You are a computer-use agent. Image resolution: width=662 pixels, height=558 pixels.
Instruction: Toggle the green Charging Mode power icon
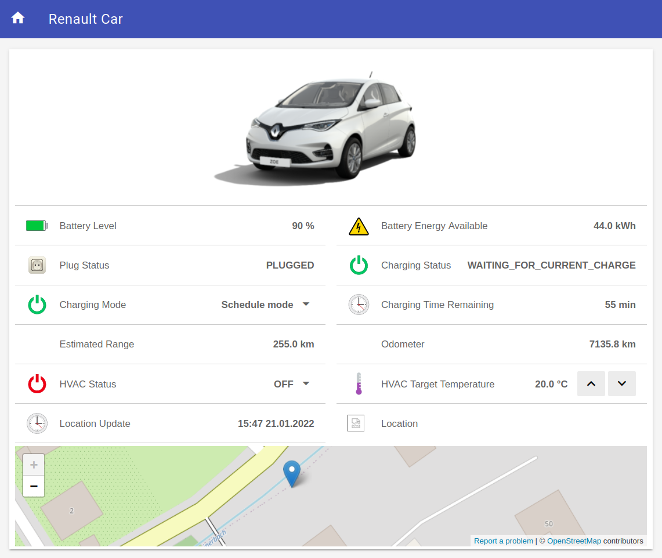tap(37, 305)
